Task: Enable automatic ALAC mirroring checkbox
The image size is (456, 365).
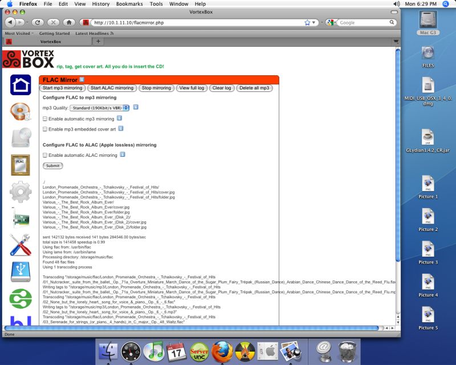Action: pyautogui.click(x=45, y=155)
